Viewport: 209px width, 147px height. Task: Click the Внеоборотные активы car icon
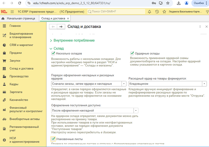(x=4, y=119)
